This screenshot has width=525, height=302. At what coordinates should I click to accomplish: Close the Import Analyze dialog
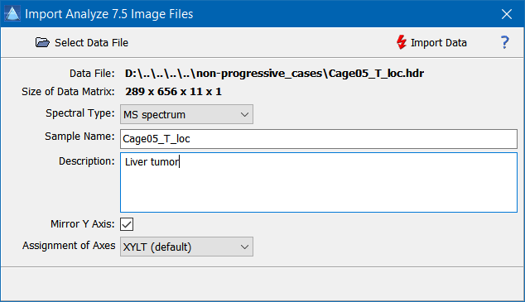[x=507, y=14]
